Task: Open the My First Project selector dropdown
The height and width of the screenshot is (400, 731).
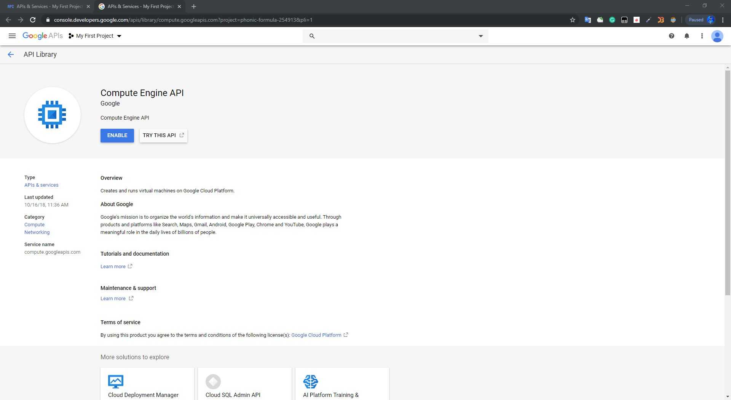Action: click(95, 36)
